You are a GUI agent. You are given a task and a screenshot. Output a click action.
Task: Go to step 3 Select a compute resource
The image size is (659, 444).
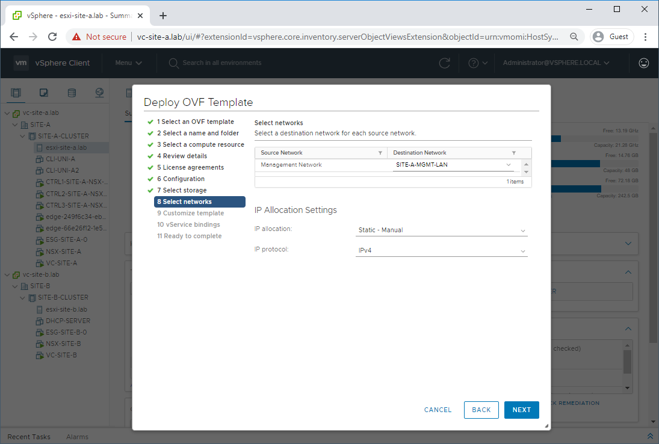tap(200, 144)
